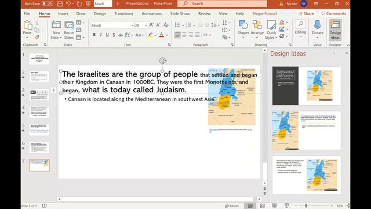Click the rotation handle above the text box

click(162, 60)
